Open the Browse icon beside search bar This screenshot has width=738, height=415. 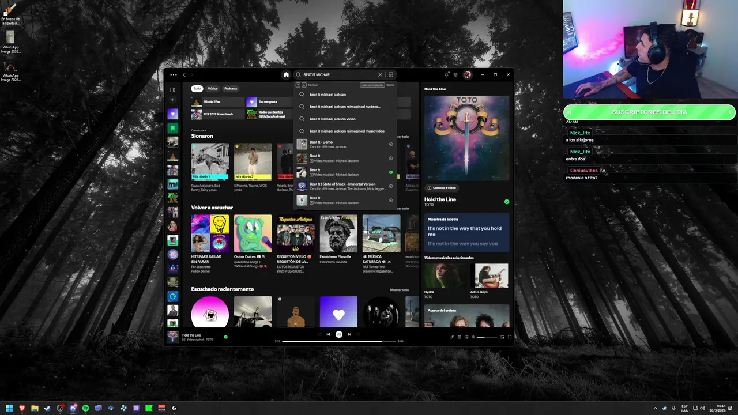(x=391, y=74)
